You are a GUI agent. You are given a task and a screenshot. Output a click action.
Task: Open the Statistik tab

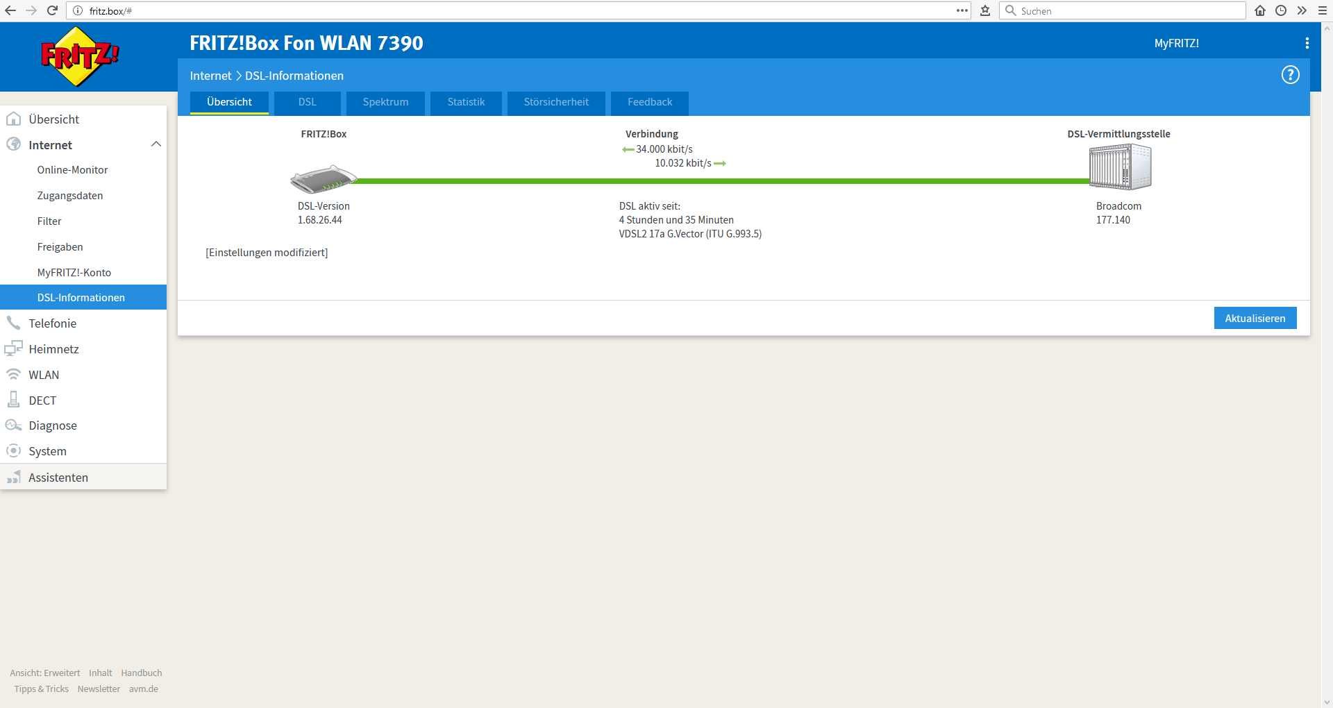[466, 102]
